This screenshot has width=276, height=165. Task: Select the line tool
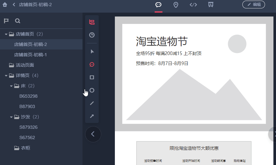(92, 103)
